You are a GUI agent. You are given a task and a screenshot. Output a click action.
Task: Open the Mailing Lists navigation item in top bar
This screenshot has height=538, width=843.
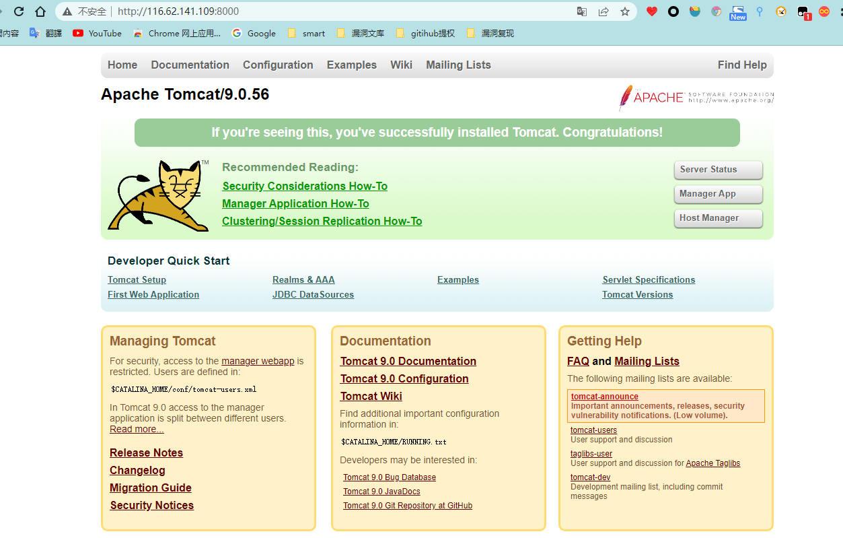458,65
